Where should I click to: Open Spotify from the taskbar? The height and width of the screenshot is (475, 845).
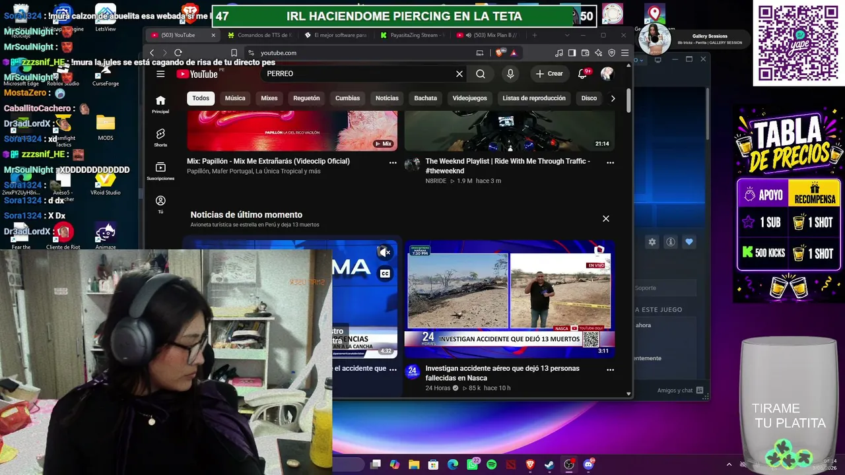pyautogui.click(x=491, y=464)
